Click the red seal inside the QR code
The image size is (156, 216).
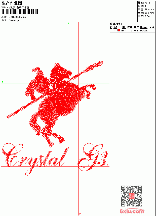tap(131, 196)
